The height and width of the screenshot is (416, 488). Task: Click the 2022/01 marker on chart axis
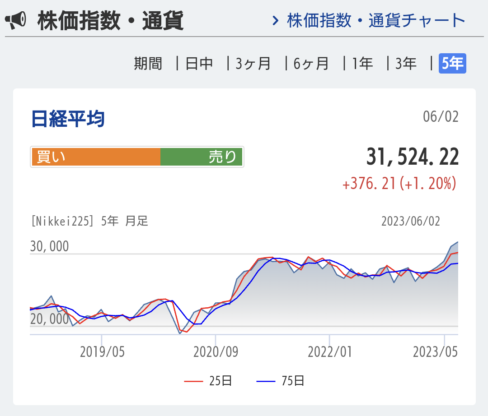[x=329, y=352]
